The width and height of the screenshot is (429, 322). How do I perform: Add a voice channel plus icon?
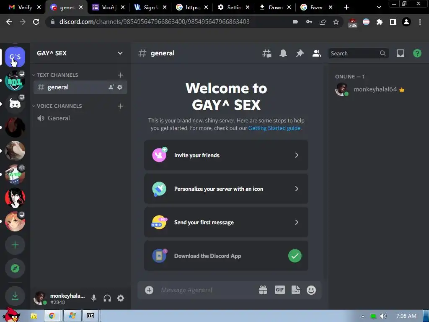click(x=120, y=106)
